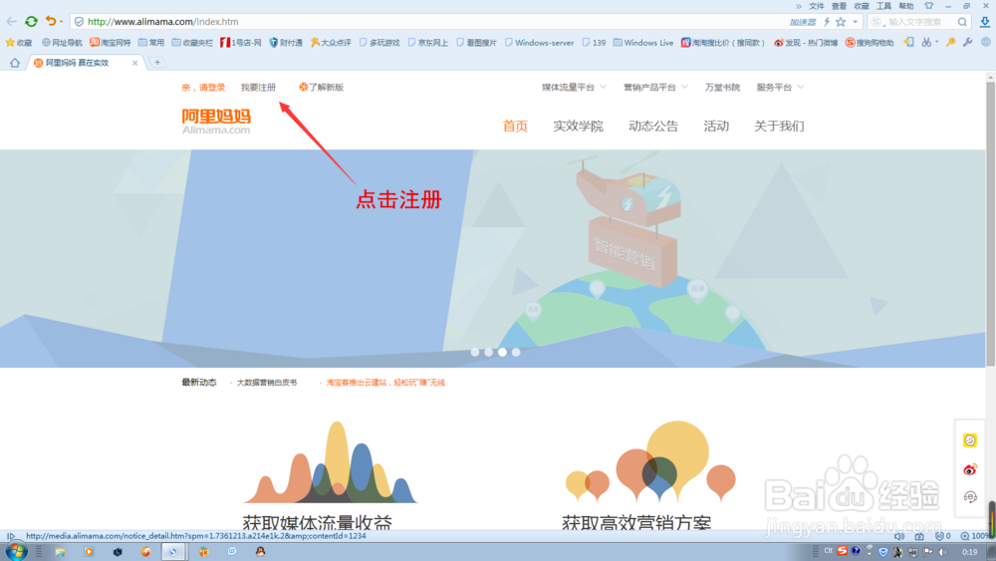The height and width of the screenshot is (561, 996).
Task: Go to the 关于我们 navigation tab
Action: tap(779, 126)
